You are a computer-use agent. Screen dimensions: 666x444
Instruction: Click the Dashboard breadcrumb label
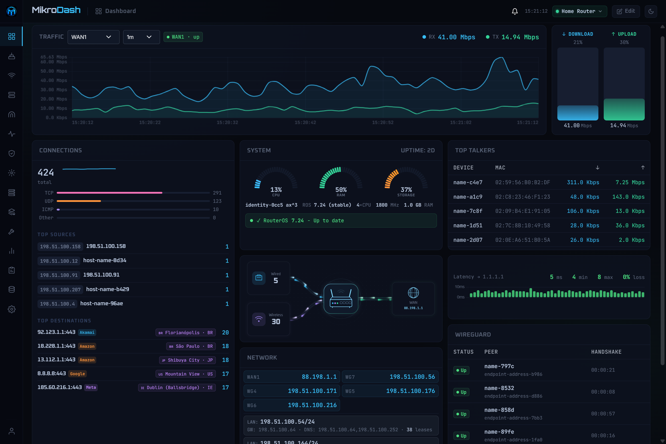120,11
